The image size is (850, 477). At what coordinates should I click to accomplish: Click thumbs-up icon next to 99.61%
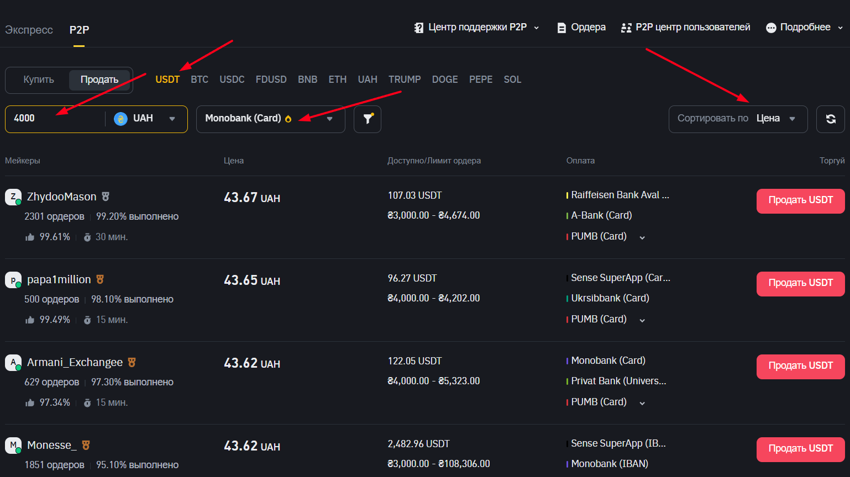(x=30, y=237)
